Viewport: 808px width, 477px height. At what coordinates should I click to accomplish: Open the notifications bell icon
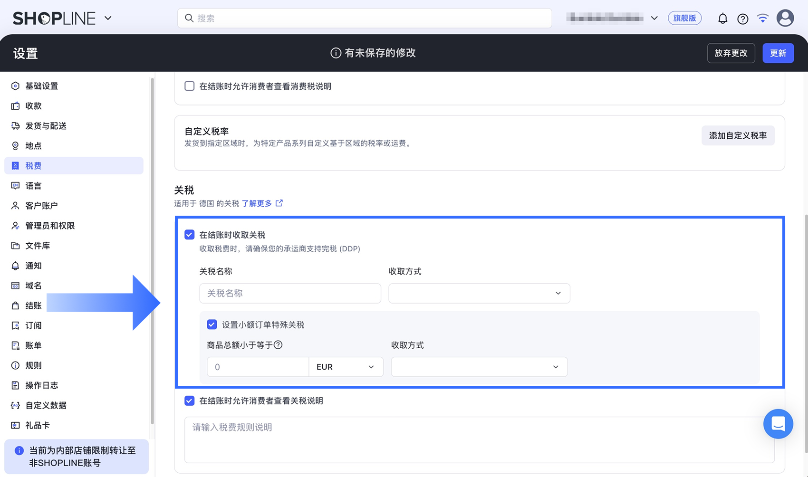(x=722, y=19)
